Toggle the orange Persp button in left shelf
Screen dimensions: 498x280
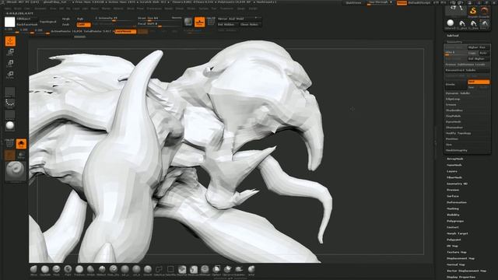click(21, 144)
